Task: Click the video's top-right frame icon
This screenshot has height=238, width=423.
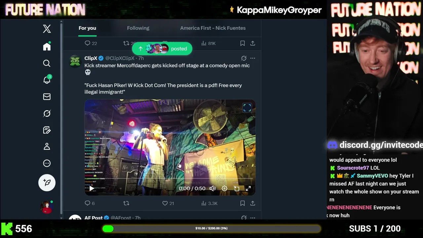Action: (x=247, y=108)
